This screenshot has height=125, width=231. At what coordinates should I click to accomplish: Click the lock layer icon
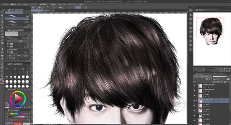(x=214, y=79)
